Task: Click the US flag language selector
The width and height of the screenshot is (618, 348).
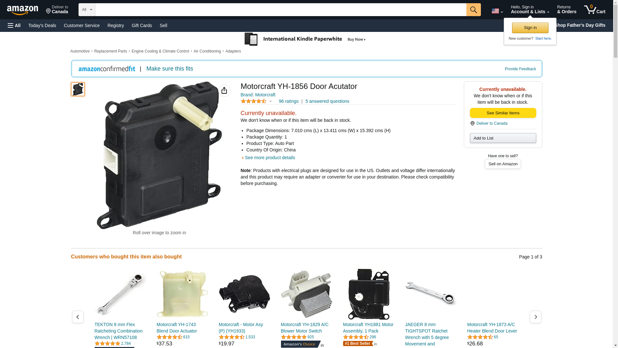Action: click(x=497, y=11)
